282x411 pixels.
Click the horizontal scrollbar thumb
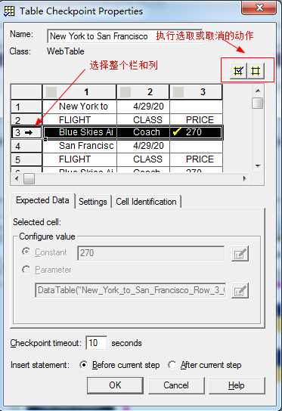click(29, 179)
